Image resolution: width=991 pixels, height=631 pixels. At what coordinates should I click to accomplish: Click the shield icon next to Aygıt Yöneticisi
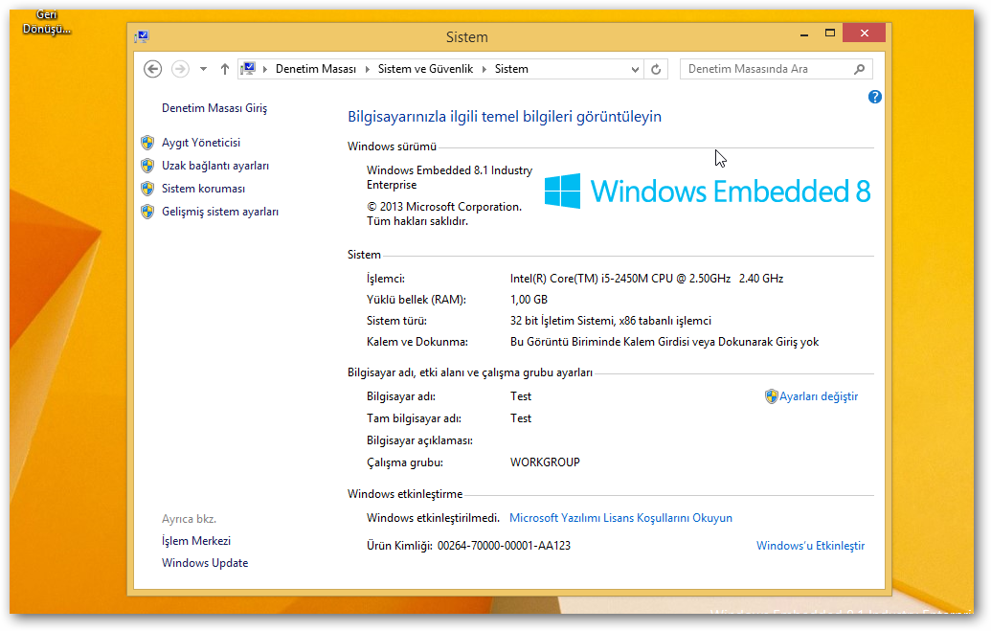click(147, 143)
